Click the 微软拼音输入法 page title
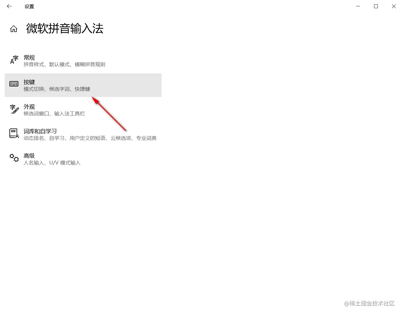The width and height of the screenshot is (403, 315). [x=65, y=29]
